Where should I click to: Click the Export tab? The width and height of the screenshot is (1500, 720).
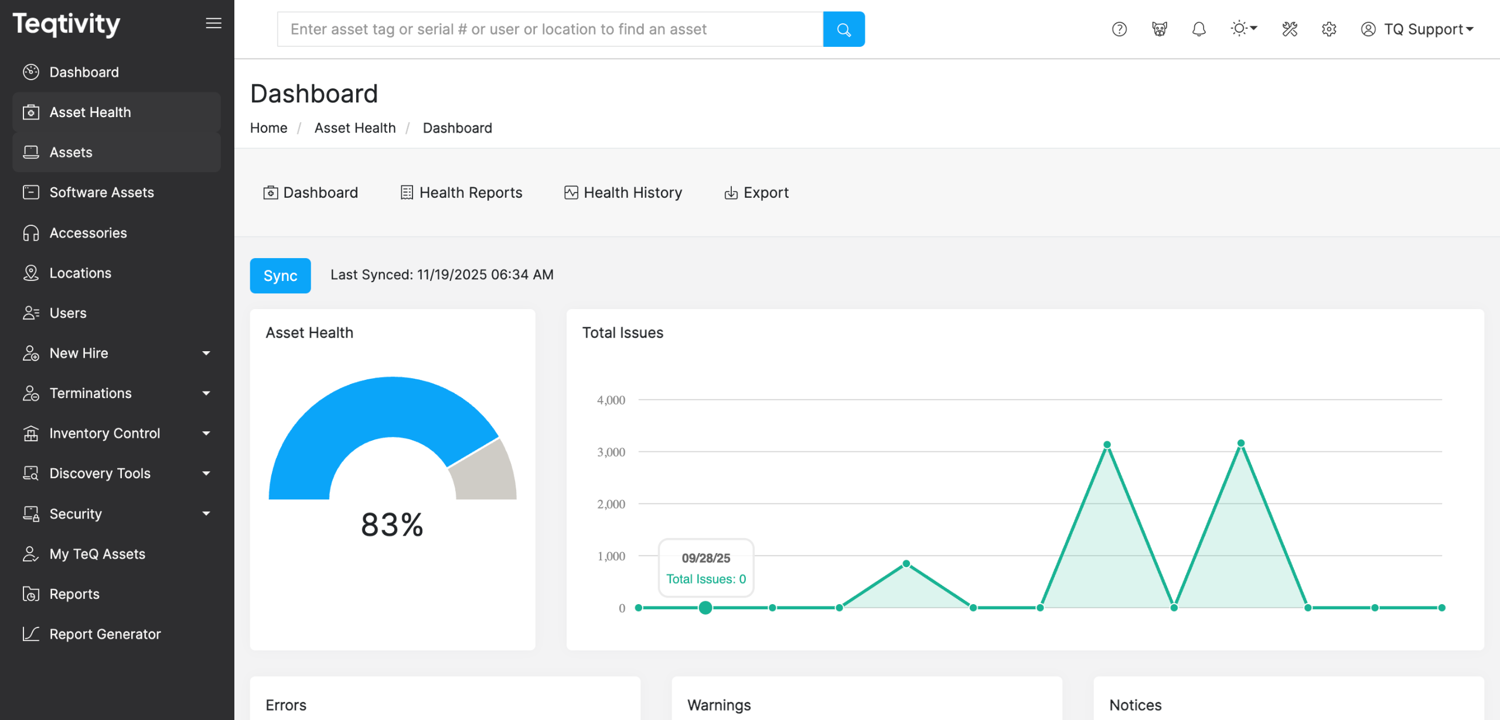pyautogui.click(x=756, y=193)
